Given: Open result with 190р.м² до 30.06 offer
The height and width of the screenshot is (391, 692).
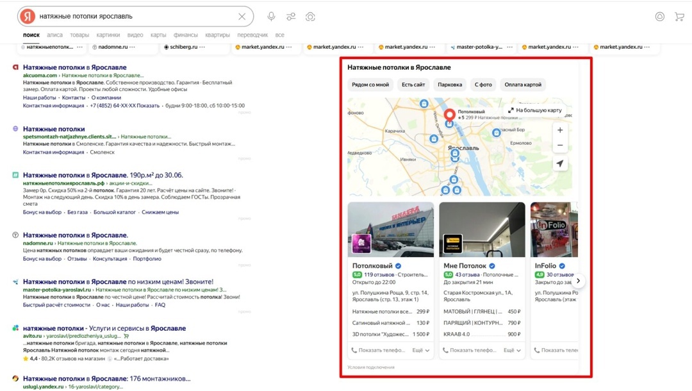Looking at the screenshot, I should (103, 175).
